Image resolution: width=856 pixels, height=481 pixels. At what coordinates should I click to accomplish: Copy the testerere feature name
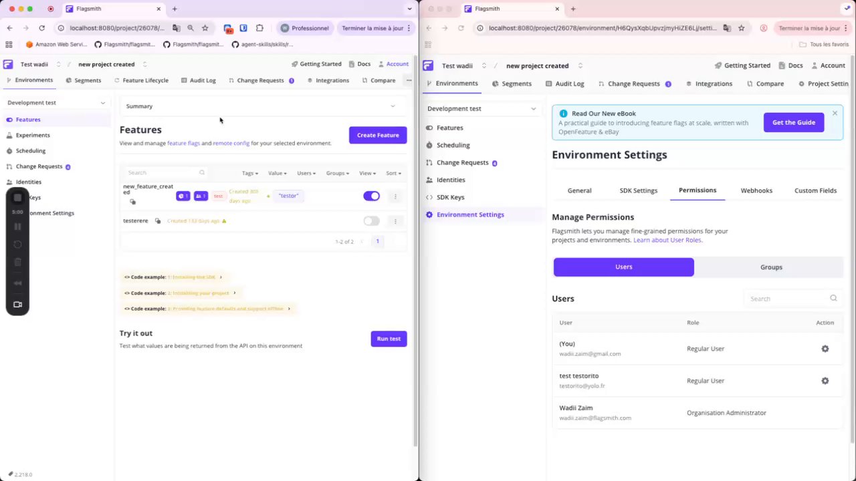158,221
